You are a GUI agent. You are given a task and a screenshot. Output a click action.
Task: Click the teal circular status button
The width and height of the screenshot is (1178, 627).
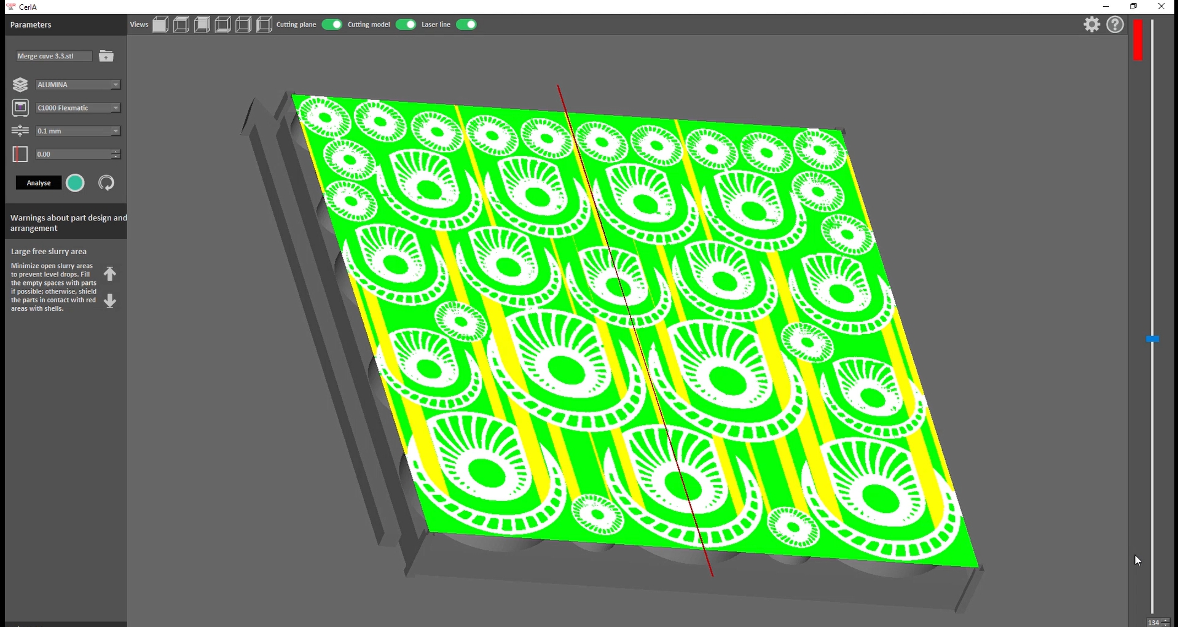tap(75, 183)
